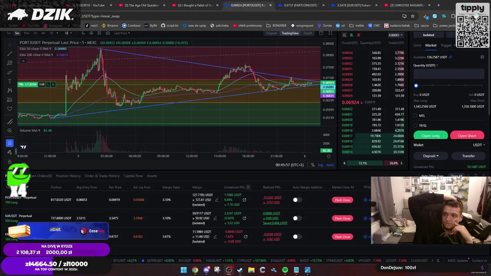This screenshot has width=491, height=276.
Task: Click the Isolated margin mode button
Action: pyautogui.click(x=428, y=35)
